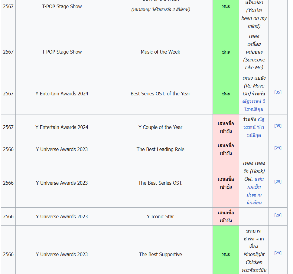Image resolution: width=293 pixels, height=274 pixels.
Task: Click year 2566 in The Best Supportive row
Action: click(8, 254)
